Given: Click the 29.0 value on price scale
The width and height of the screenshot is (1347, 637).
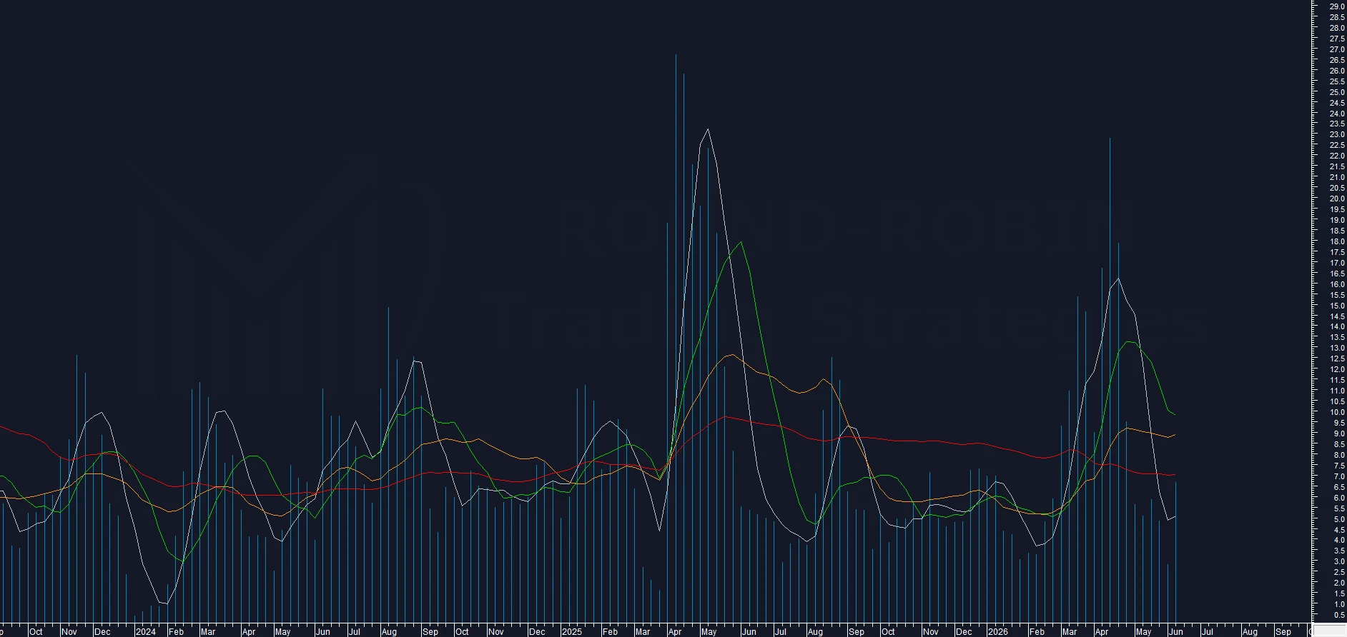Looking at the screenshot, I should [x=1337, y=6].
